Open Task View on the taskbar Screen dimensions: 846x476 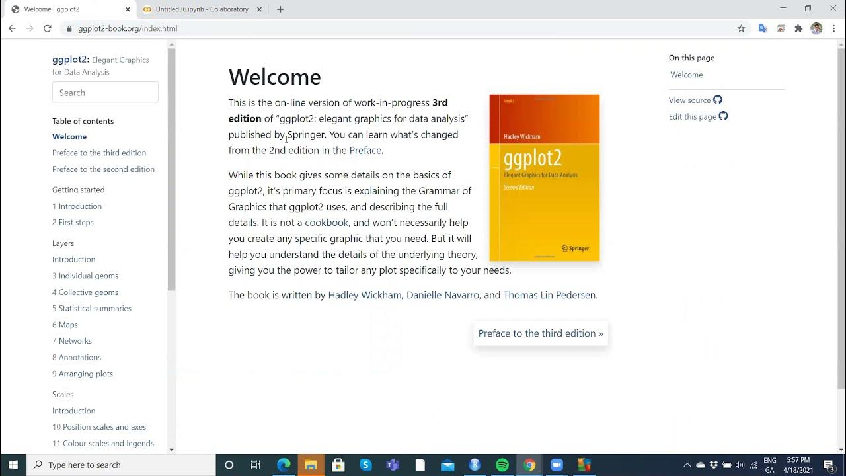pyautogui.click(x=255, y=465)
